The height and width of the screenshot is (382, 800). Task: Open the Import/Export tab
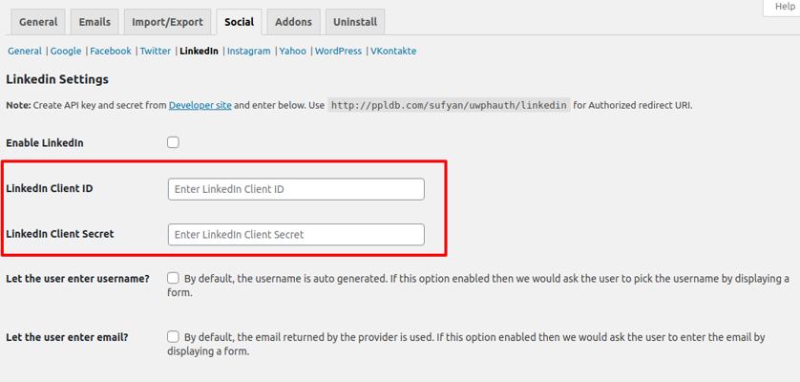pyautogui.click(x=167, y=22)
